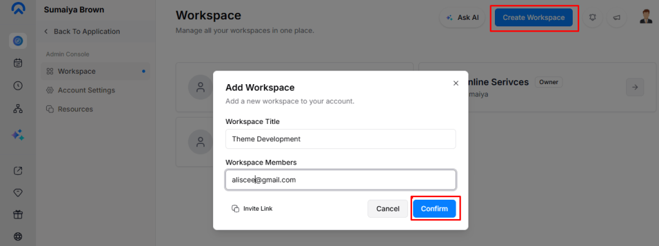Open the calendar icon in the left rail
This screenshot has width=659, height=246.
coord(17,63)
